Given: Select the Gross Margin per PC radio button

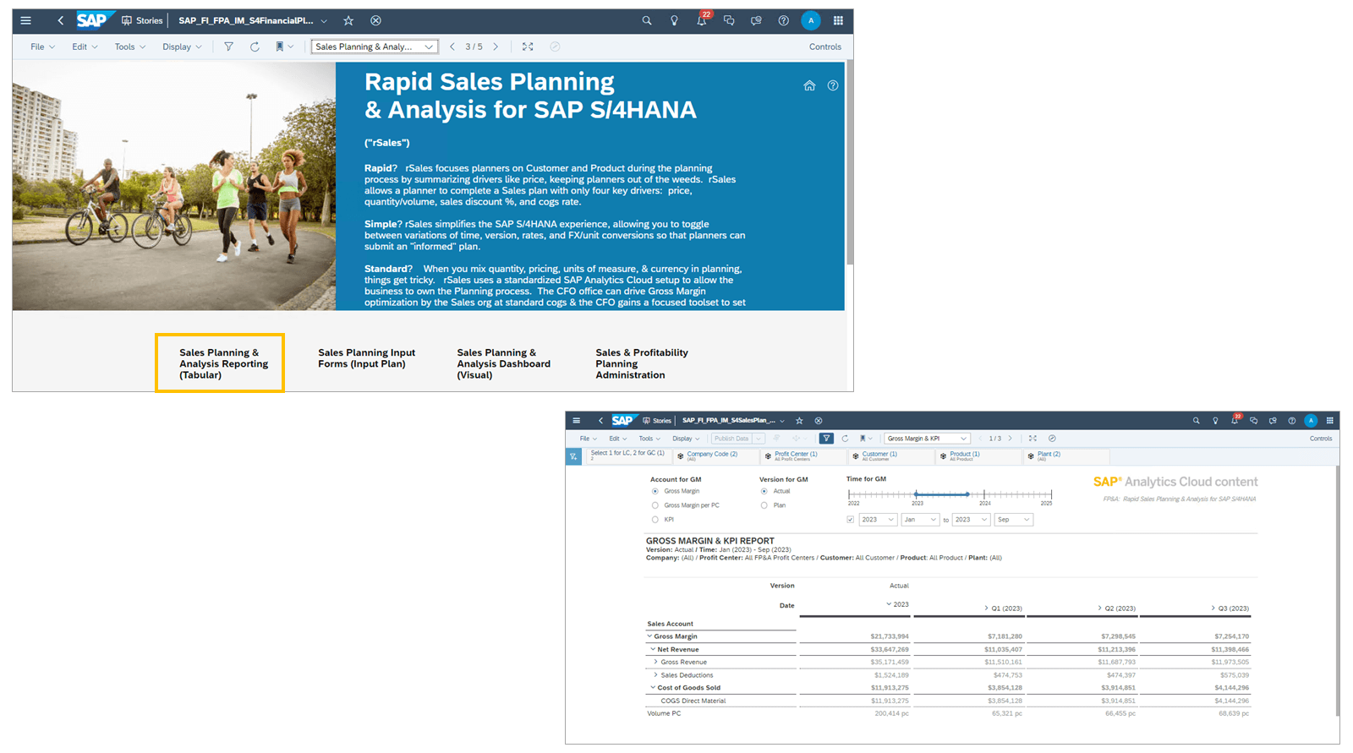Looking at the screenshot, I should pyautogui.click(x=655, y=505).
